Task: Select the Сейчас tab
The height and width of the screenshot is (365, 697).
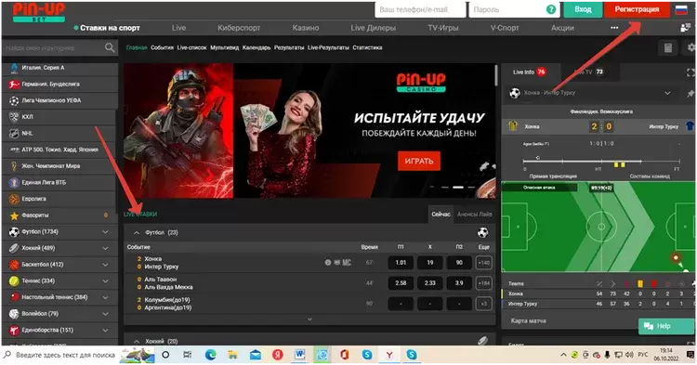Action: coord(441,214)
